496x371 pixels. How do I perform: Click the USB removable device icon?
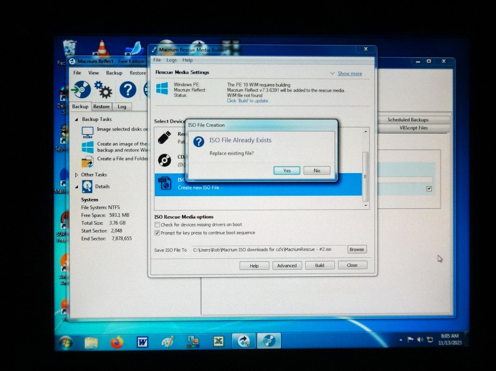click(x=165, y=138)
